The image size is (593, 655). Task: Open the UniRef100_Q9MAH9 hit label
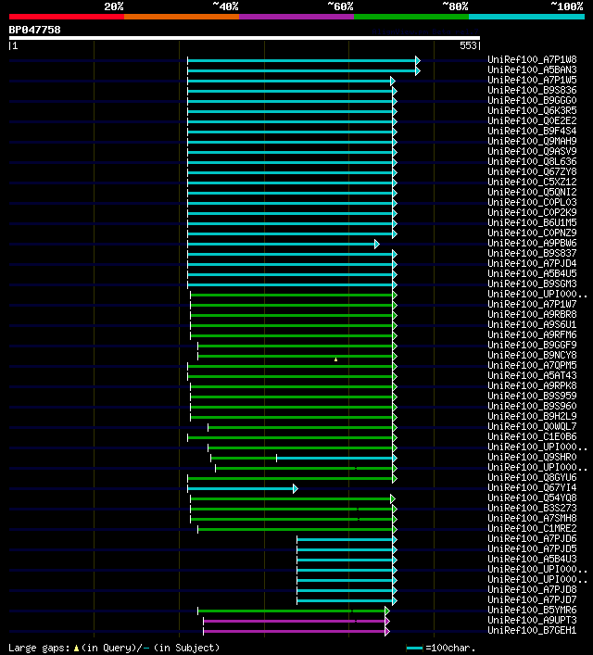532,141
